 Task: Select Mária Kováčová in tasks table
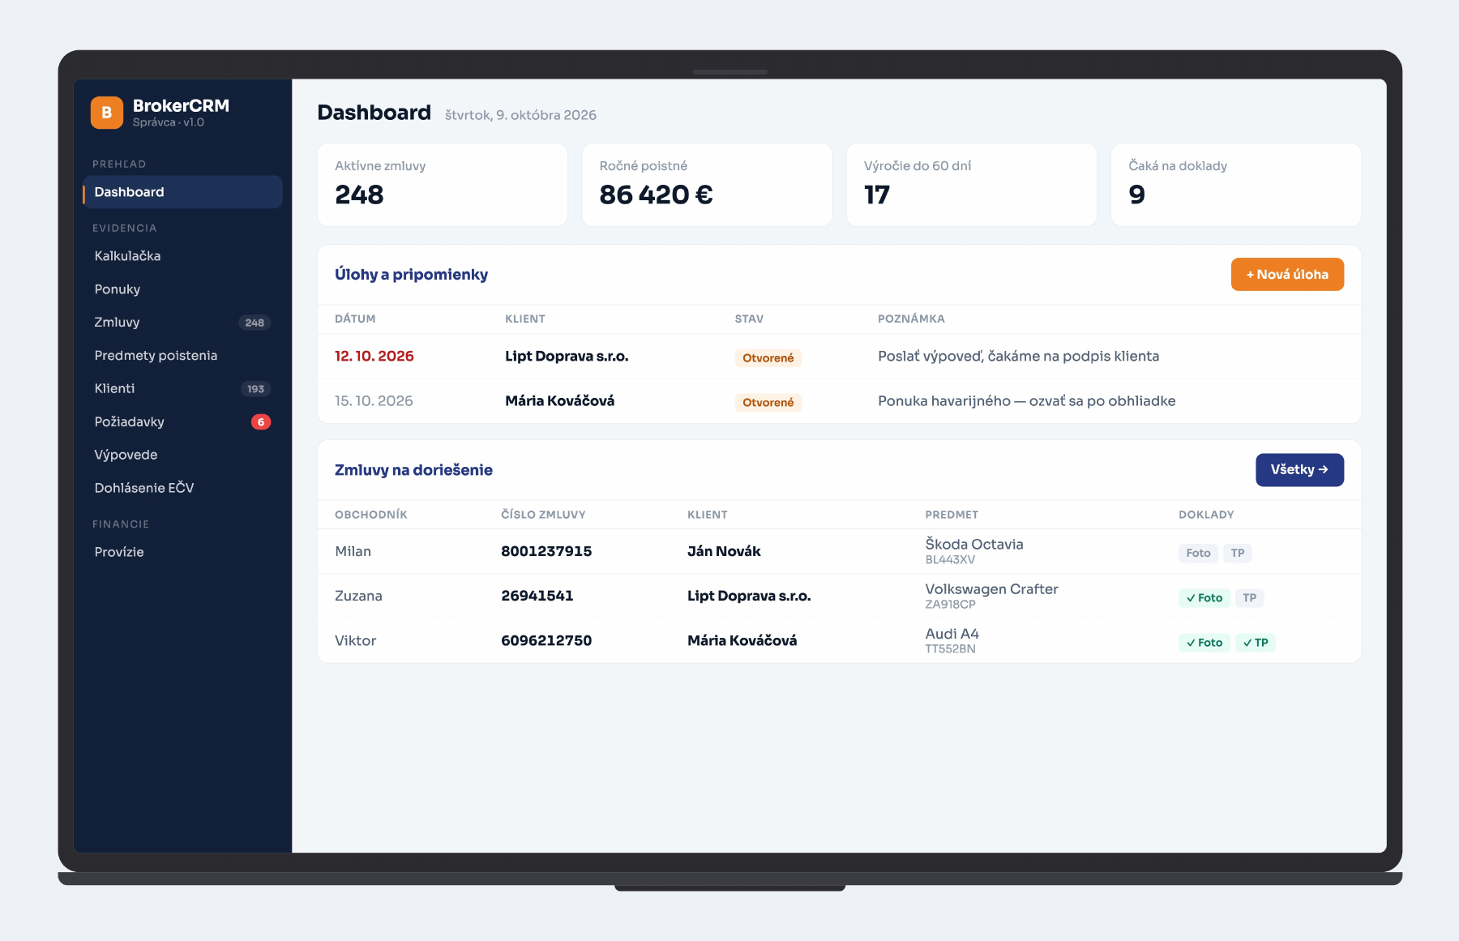(560, 401)
